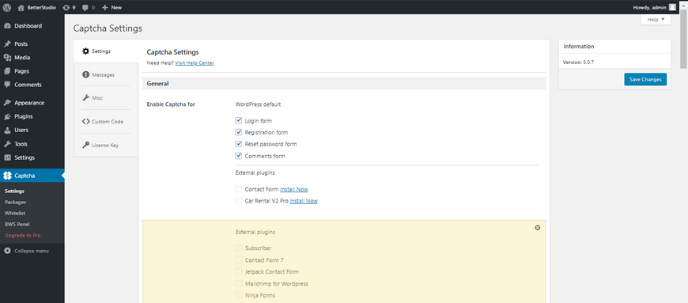Click the Settings sliders icon in sidebar
Screen dimensions: 688x303
[x=7, y=157]
